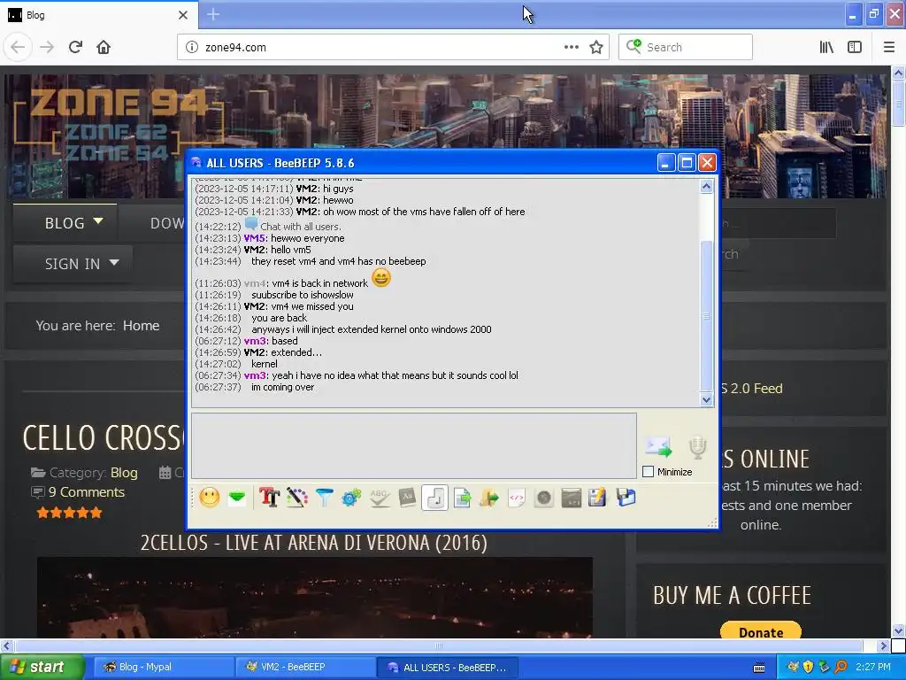Click the screenshot capture icon
906x680 pixels.
pos(571,498)
